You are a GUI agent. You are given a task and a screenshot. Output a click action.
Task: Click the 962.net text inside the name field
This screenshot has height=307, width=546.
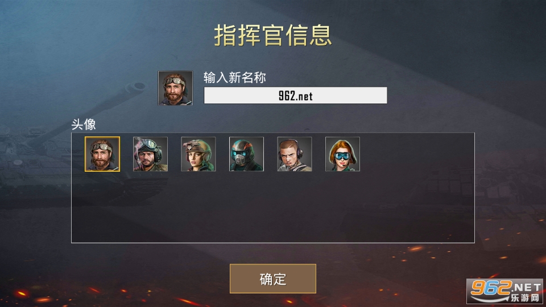[296, 96]
